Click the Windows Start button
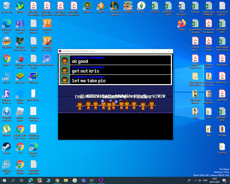This screenshot has width=230, height=184. pos(4,180)
